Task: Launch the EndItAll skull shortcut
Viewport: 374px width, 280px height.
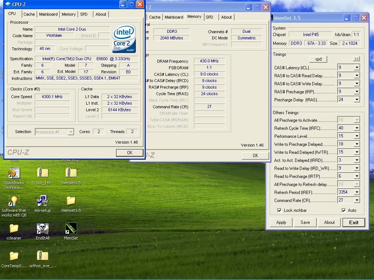Action: pyautogui.click(x=43, y=228)
